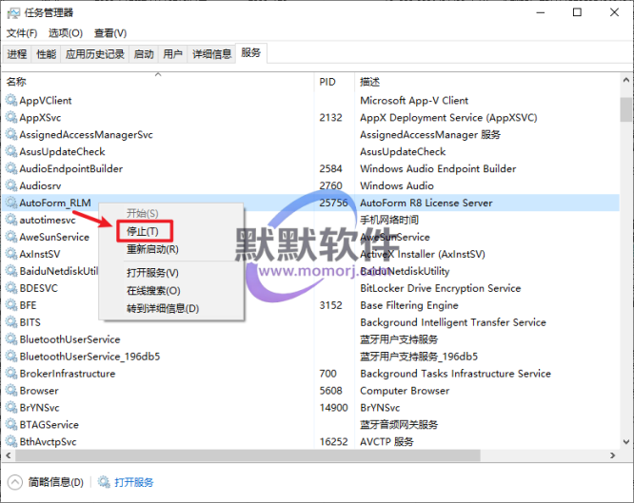The height and width of the screenshot is (503, 634).
Task: Click the icon beside AsusUpdateCheck service
Action: [x=11, y=151]
